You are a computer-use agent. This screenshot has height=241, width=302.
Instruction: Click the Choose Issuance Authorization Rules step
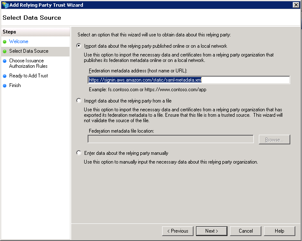point(28,63)
